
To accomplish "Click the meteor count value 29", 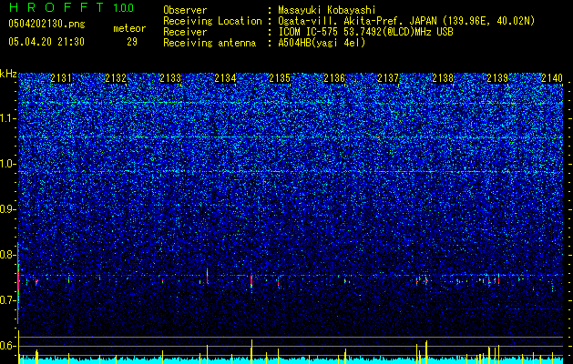I will coord(132,42).
